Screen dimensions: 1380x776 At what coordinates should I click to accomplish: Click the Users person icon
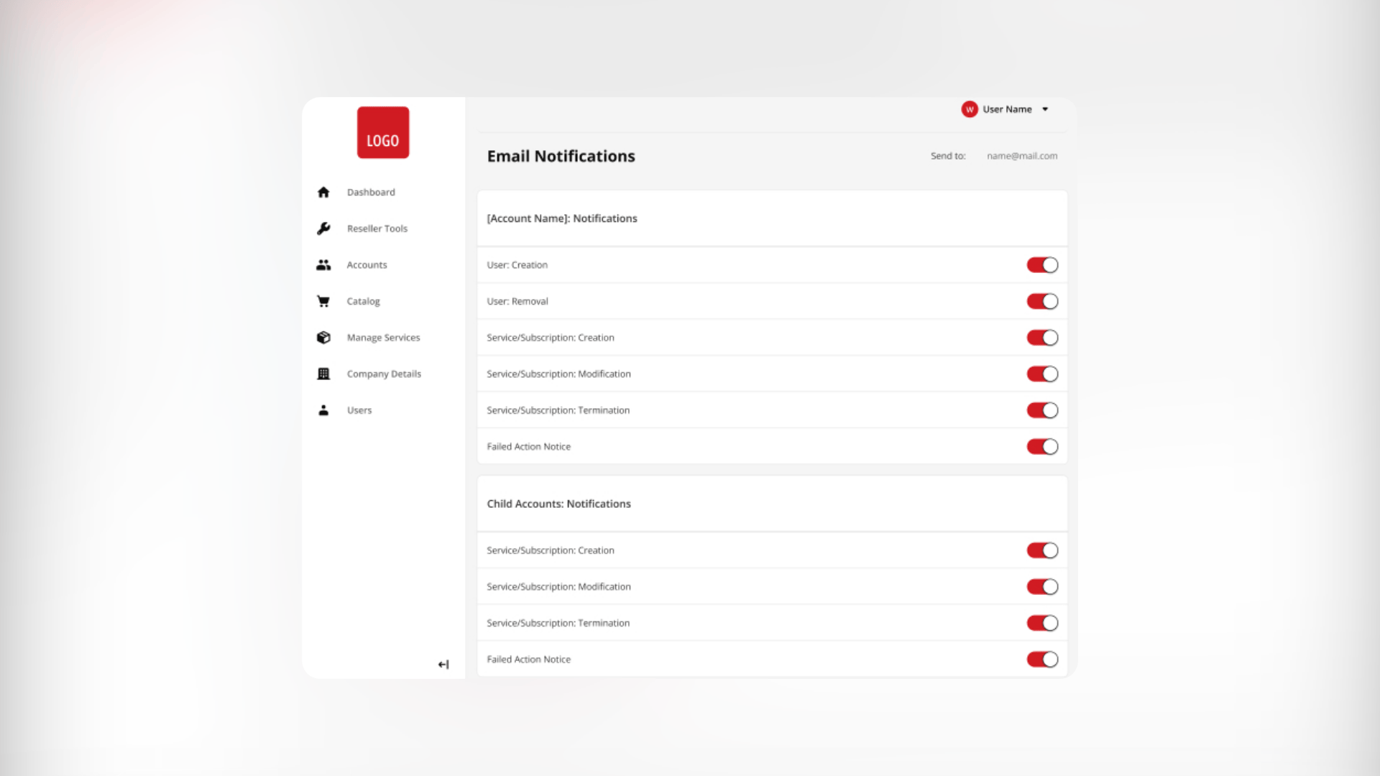pyautogui.click(x=323, y=410)
